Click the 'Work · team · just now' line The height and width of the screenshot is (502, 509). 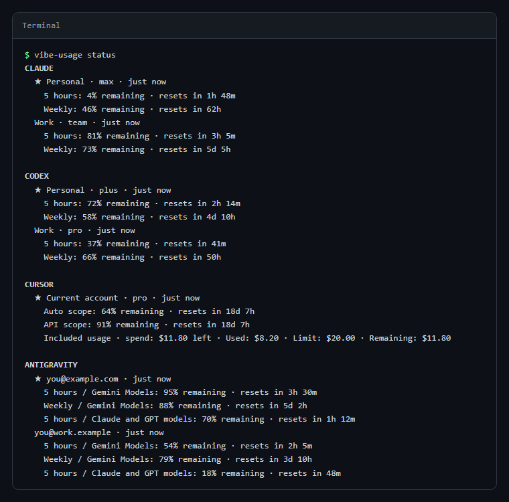pos(87,122)
